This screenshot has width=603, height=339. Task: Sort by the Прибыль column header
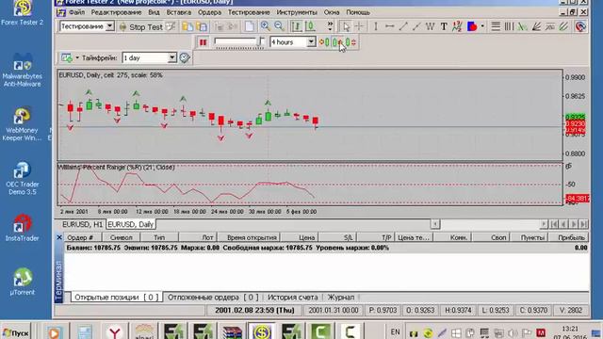point(568,237)
